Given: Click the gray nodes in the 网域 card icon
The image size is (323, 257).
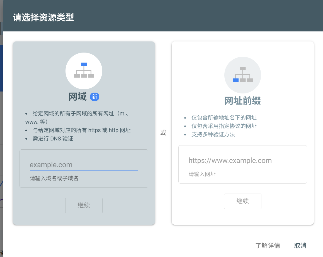Looking at the screenshot, I should (84, 76).
